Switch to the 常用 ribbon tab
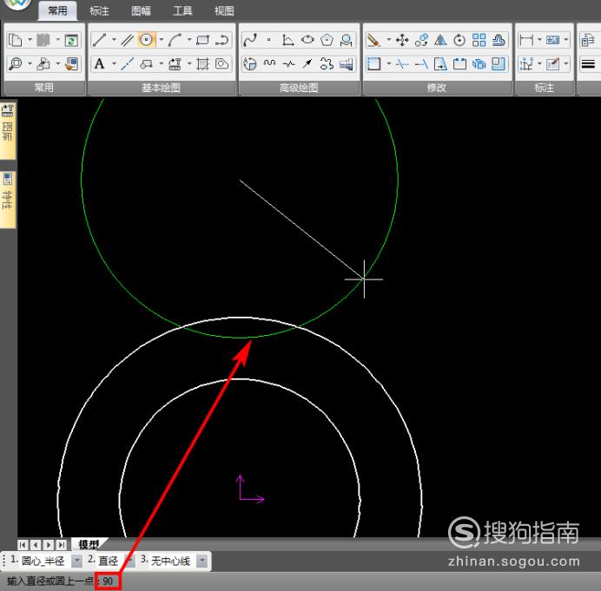Viewport: 601px width, 591px height. (58, 10)
